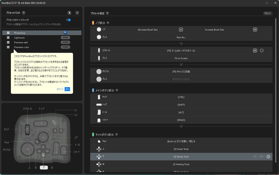
Task: Click the Decrease Brush Size assignment
Action: (148, 30)
